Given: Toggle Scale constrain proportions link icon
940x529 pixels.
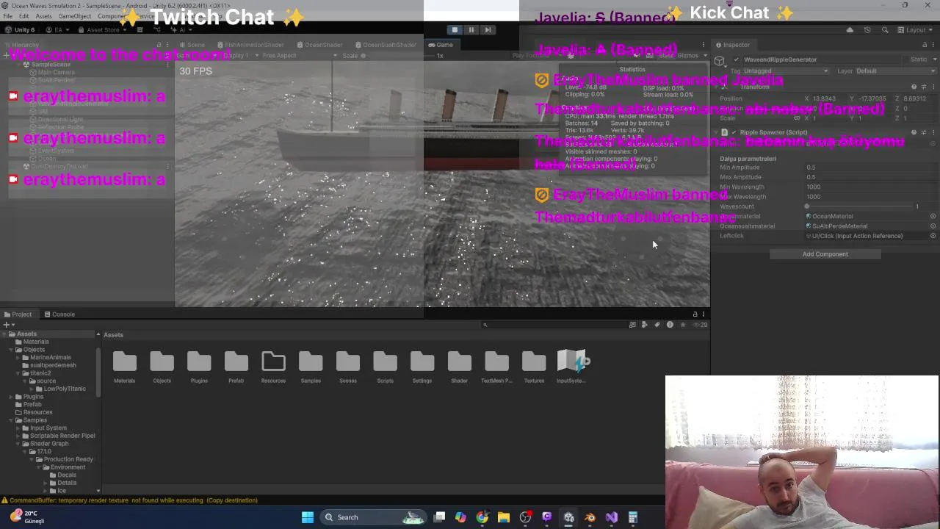Looking at the screenshot, I should pyautogui.click(x=795, y=118).
